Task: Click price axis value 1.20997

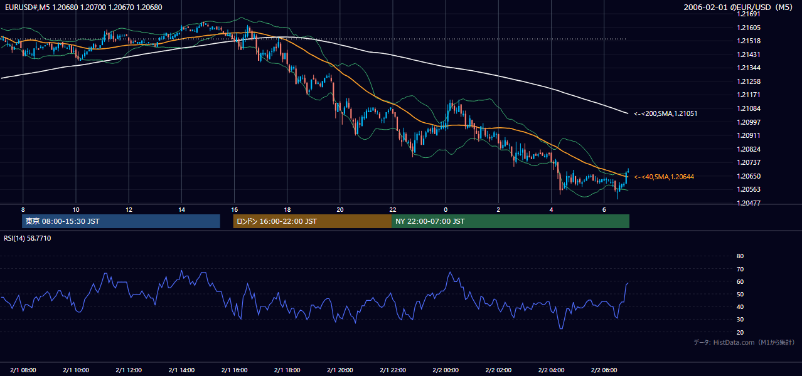Action: pos(748,122)
